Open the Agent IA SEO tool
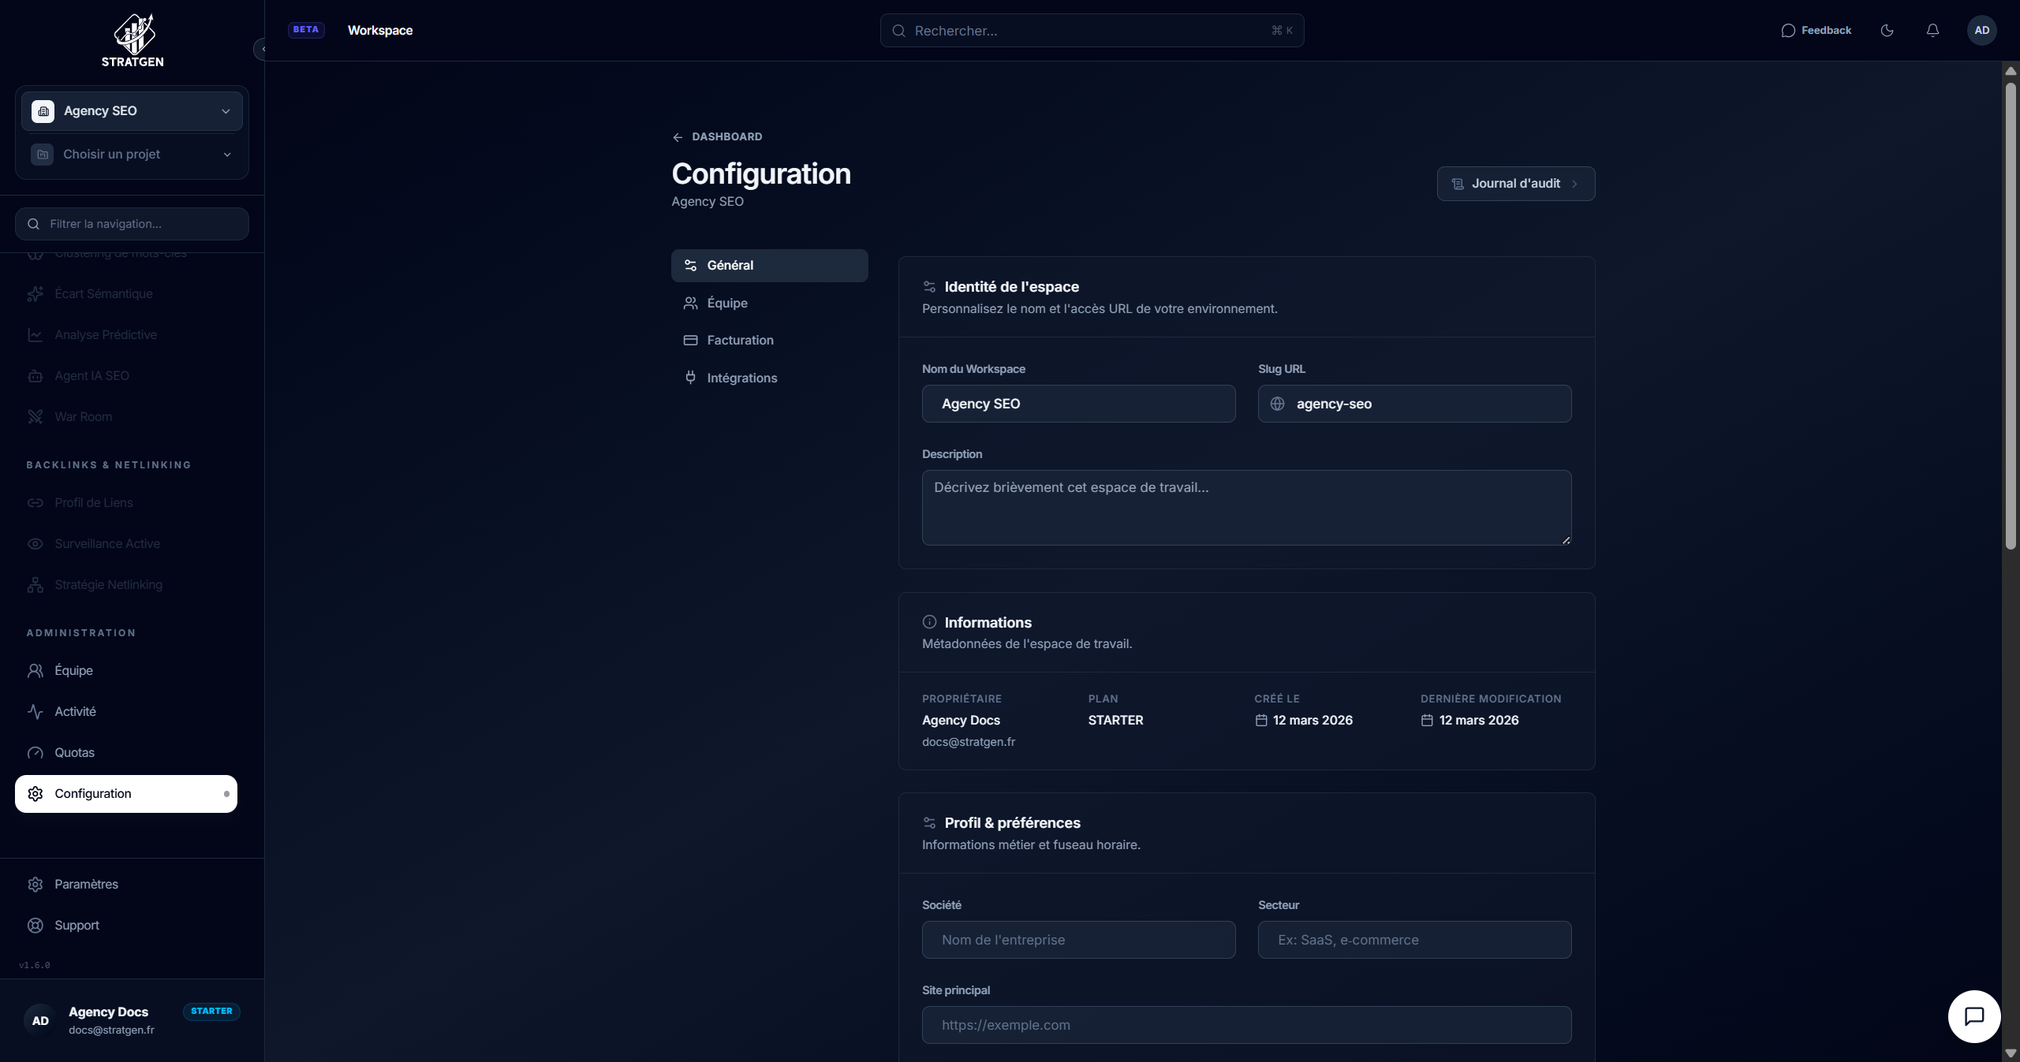 point(92,375)
